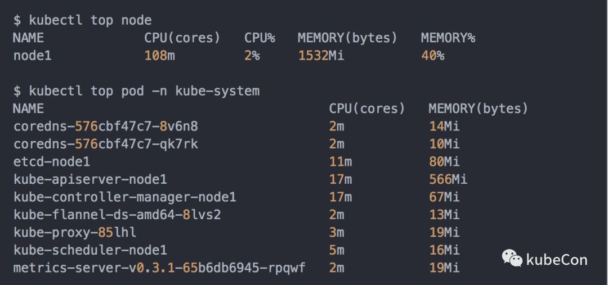
Task: Click kube-controller-manager-node1 pod name
Action: (124, 197)
